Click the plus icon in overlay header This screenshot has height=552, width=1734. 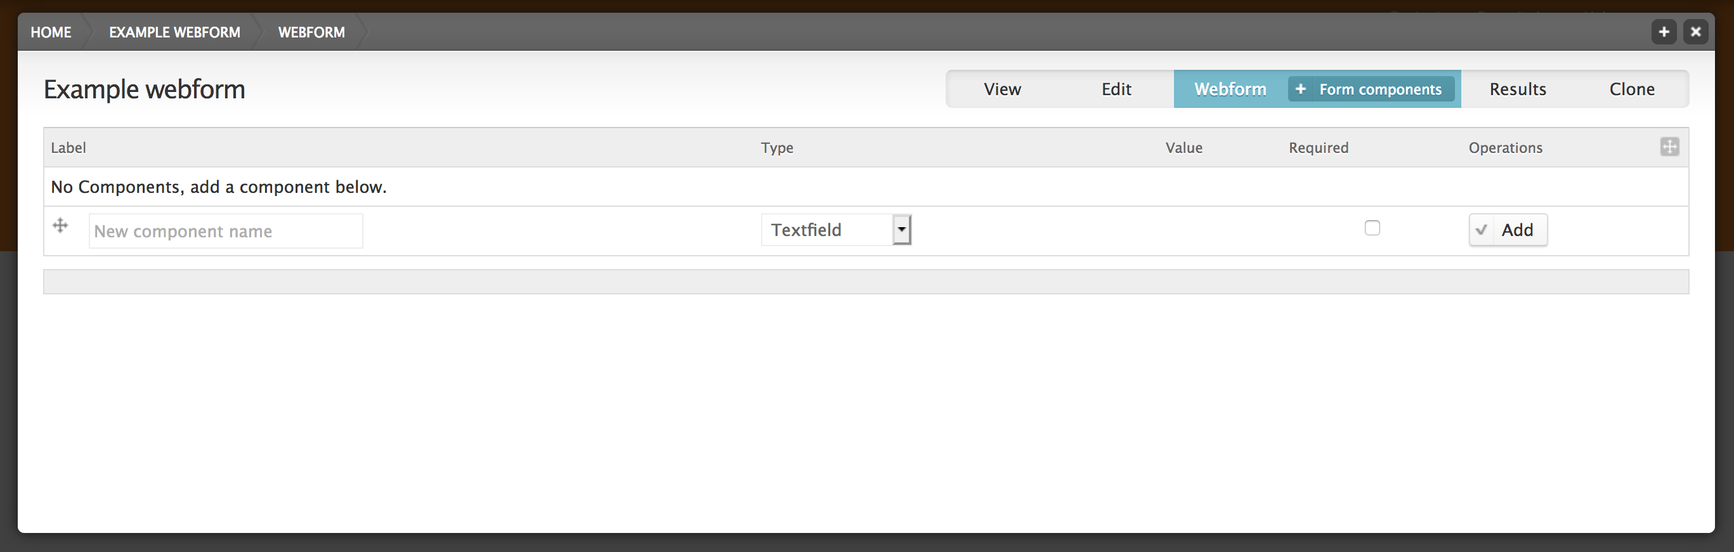(x=1664, y=32)
